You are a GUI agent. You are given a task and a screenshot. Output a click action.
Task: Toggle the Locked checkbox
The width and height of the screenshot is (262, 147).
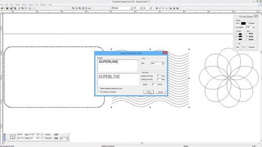(43, 134)
